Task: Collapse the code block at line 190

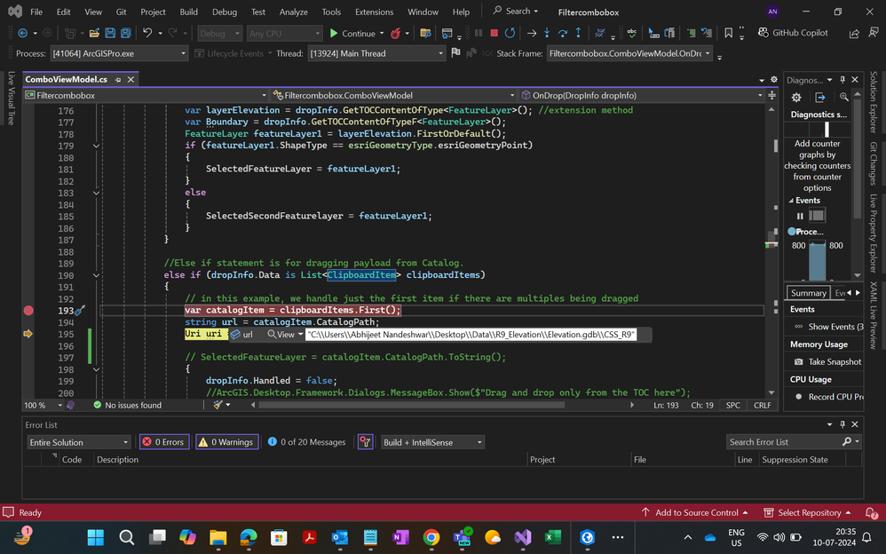Action: click(96, 275)
